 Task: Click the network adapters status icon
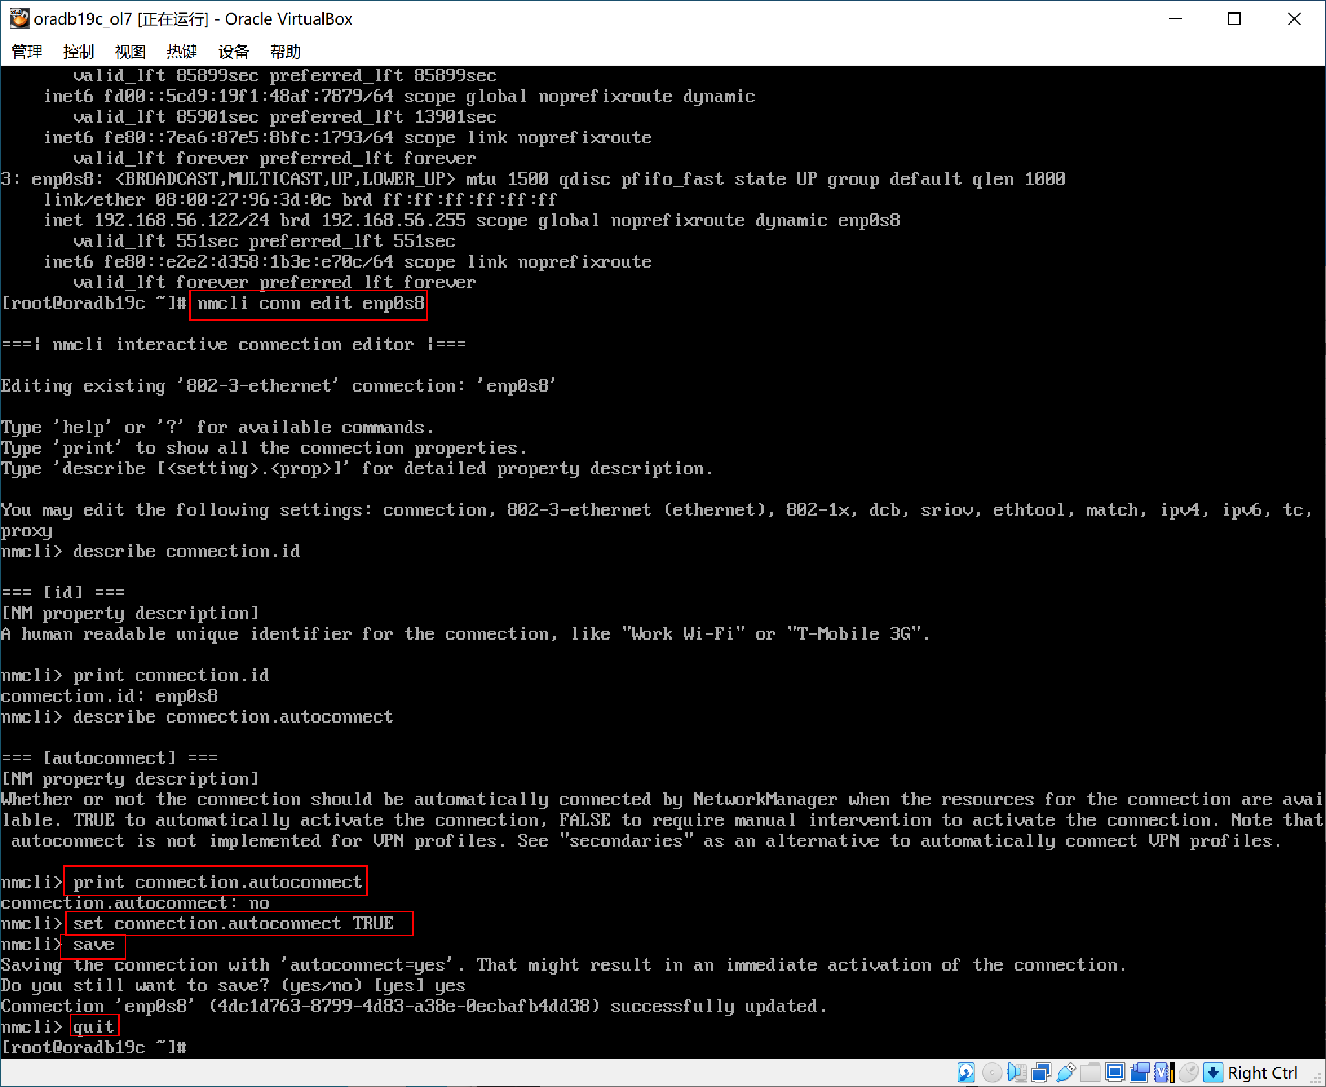(1041, 1073)
